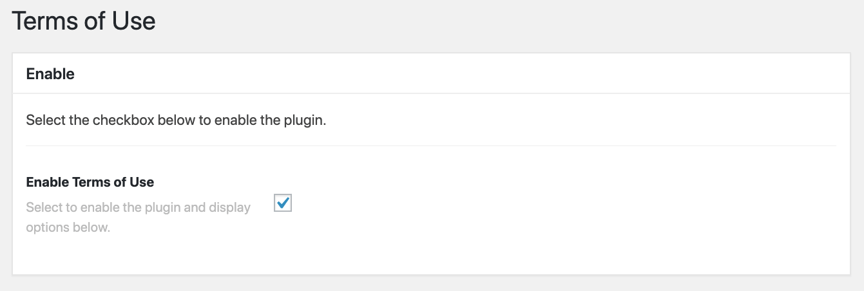Click the word "Select" starting the instruction sentence
Screen dimensions: 864x291
(x=43, y=120)
